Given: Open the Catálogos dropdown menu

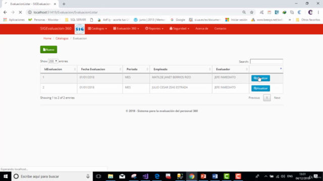Looking at the screenshot, I should [97, 29].
